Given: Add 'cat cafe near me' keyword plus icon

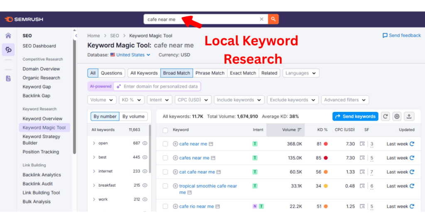Looking at the screenshot, I should (176, 172).
